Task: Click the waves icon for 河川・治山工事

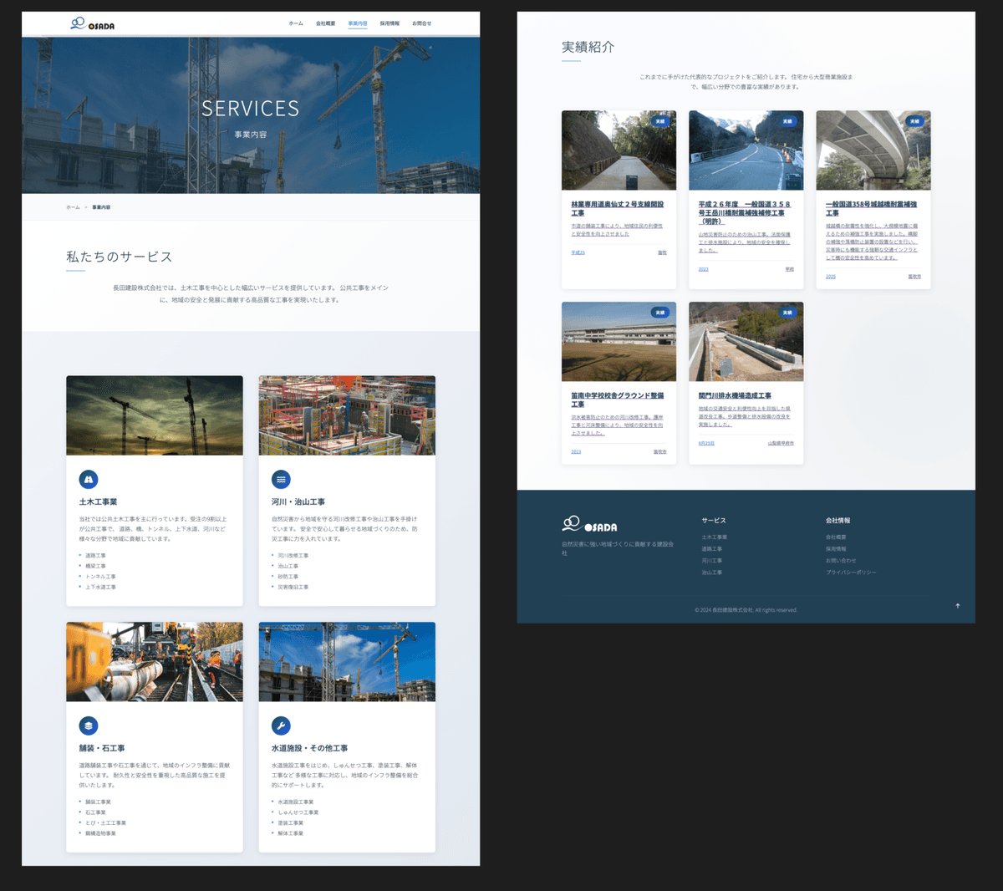Action: pyautogui.click(x=281, y=479)
